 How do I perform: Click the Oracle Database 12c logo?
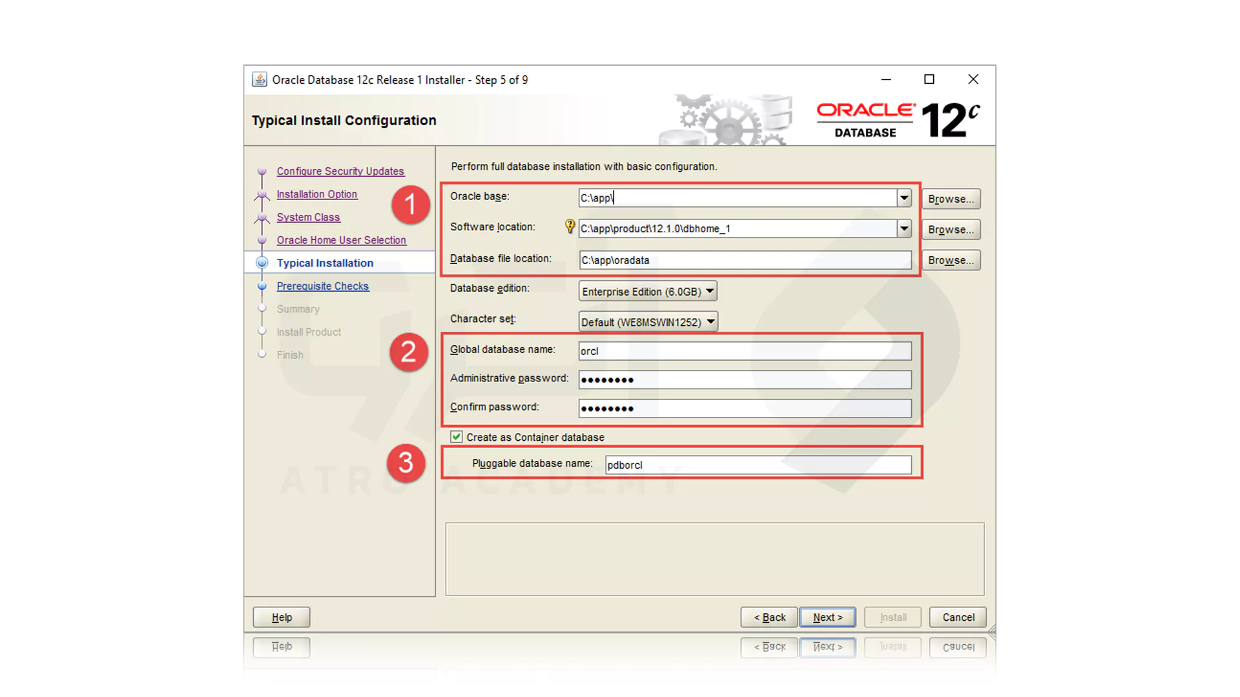pyautogui.click(x=896, y=118)
